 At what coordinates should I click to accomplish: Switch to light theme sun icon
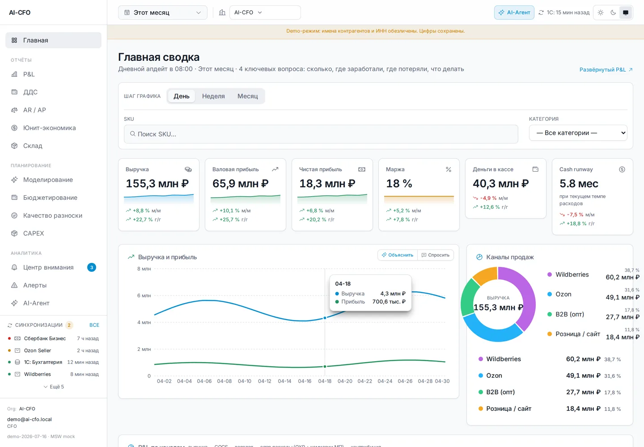pyautogui.click(x=601, y=13)
